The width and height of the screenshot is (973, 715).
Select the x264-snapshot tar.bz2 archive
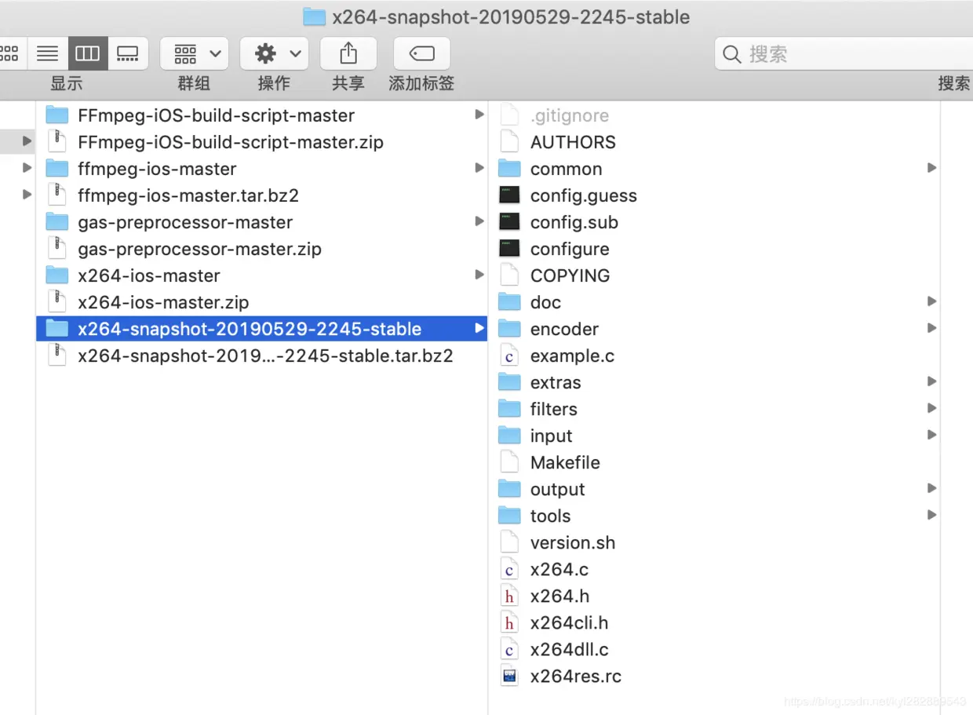tap(261, 356)
